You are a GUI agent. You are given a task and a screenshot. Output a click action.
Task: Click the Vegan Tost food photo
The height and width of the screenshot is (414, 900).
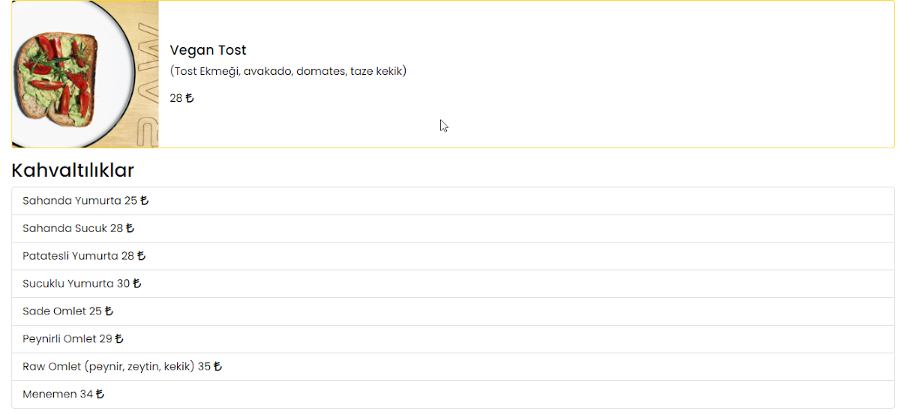(x=85, y=74)
